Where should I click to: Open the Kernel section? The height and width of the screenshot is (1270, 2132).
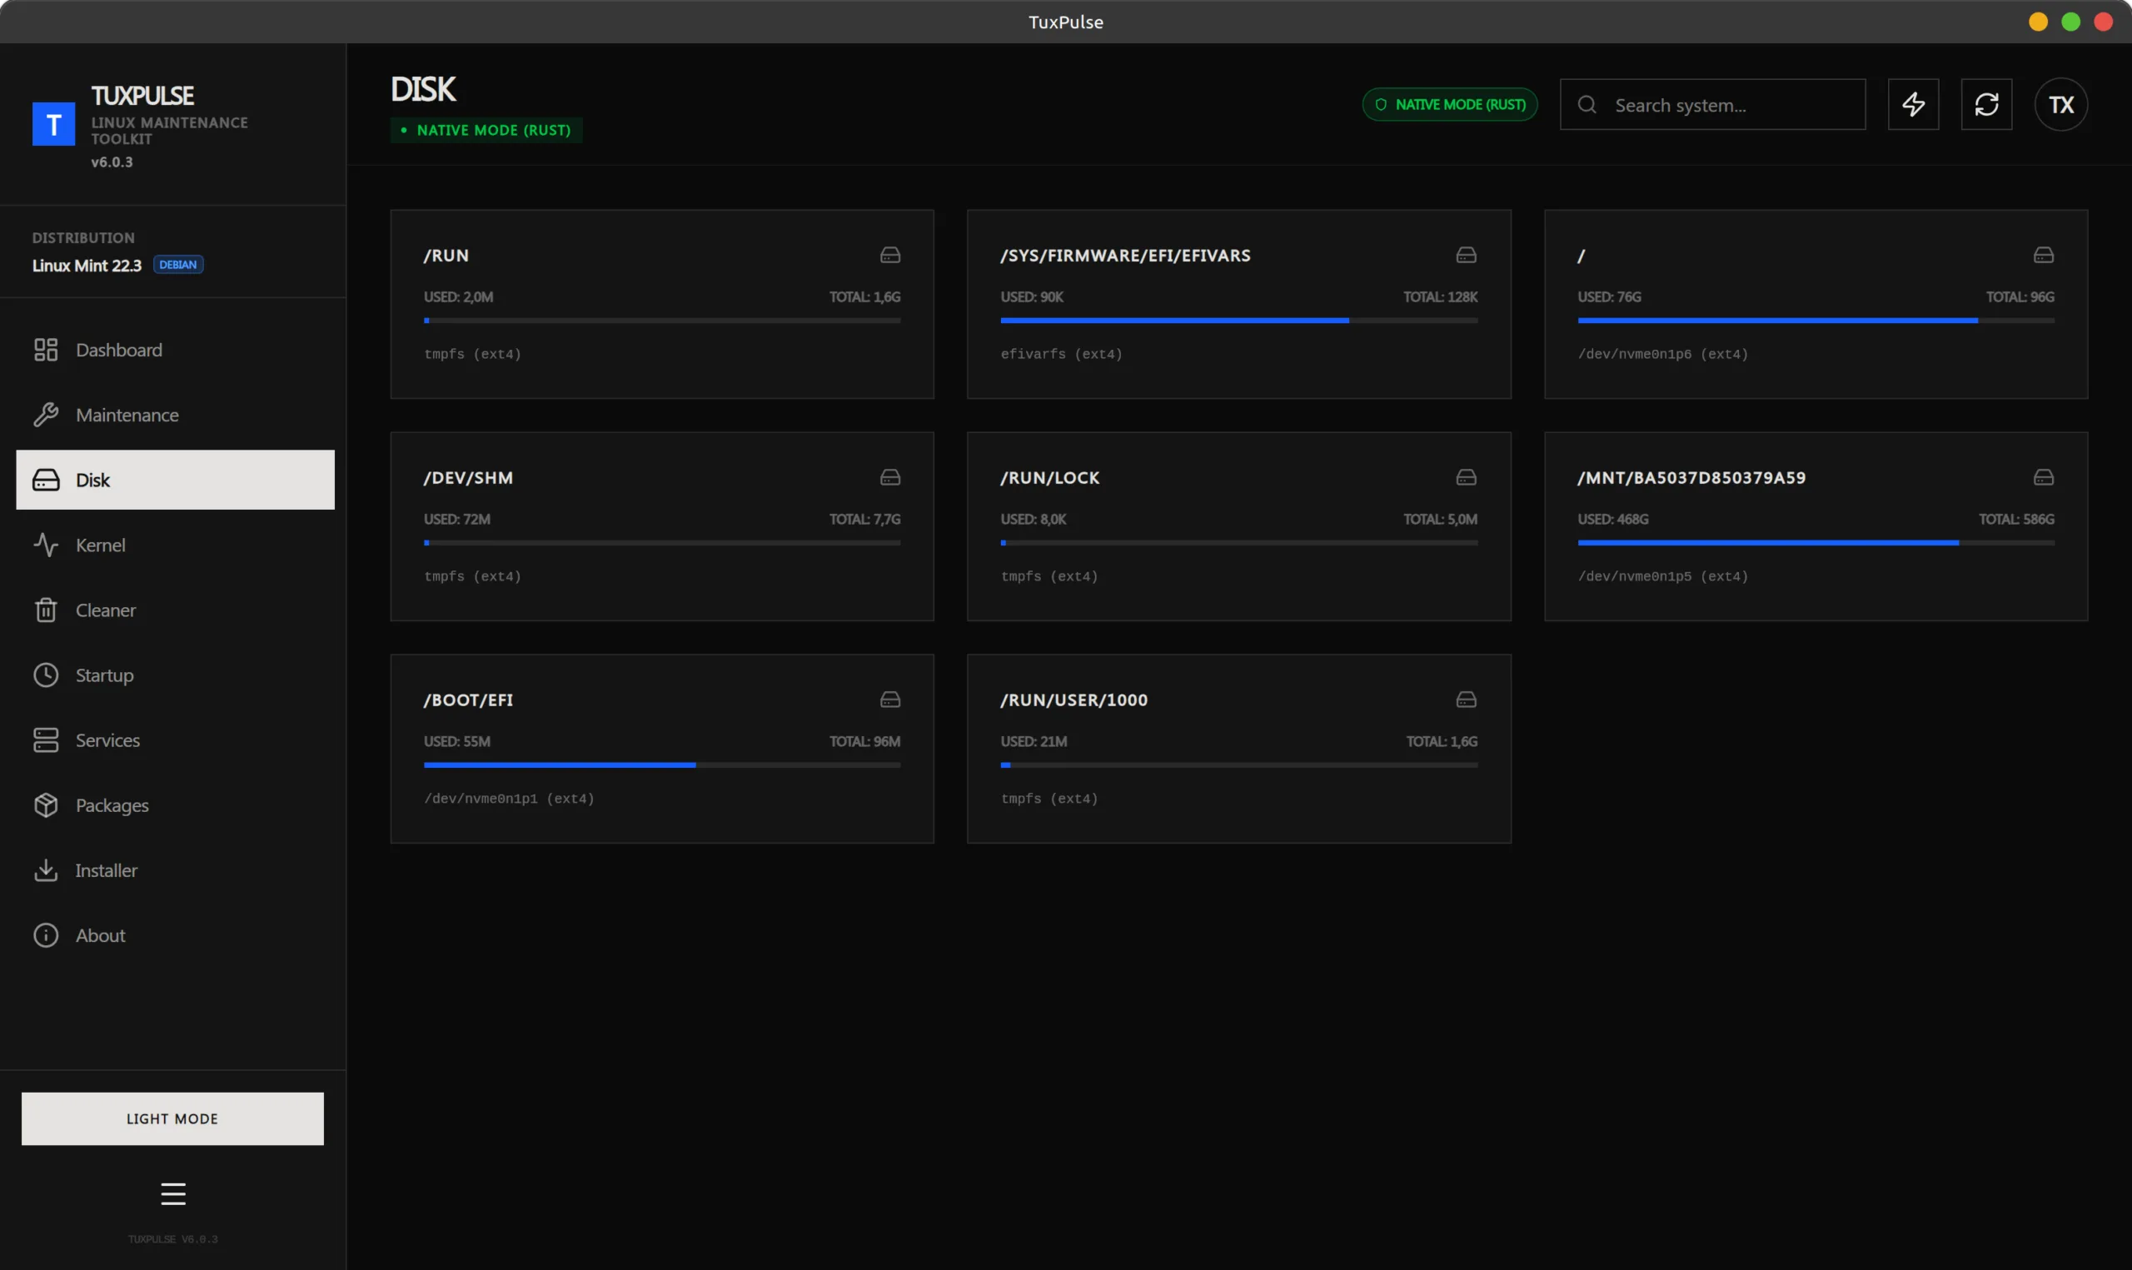pyautogui.click(x=100, y=545)
